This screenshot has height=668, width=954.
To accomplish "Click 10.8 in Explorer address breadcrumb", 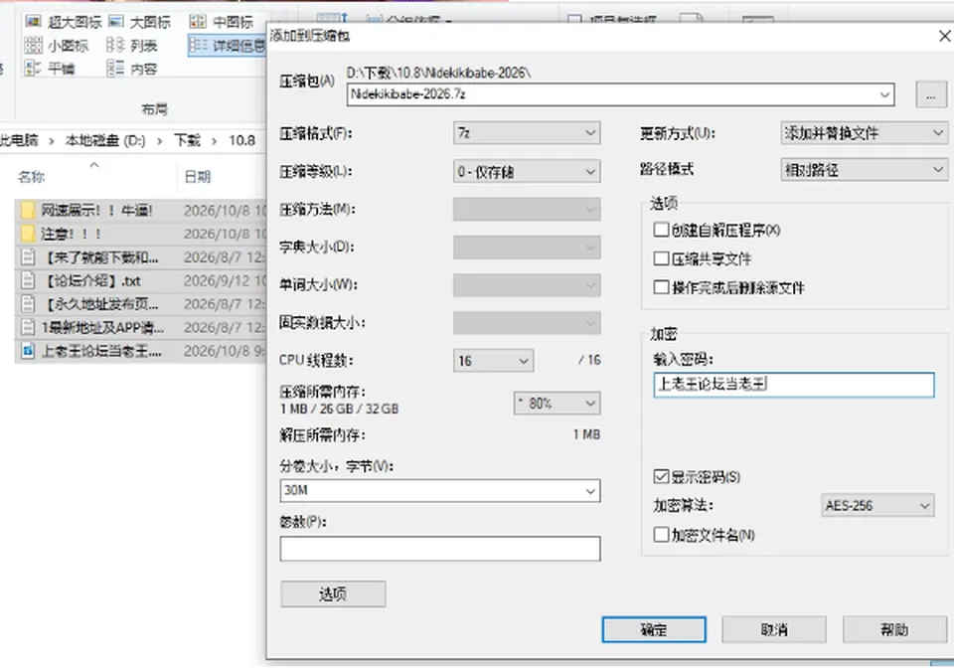I will [x=241, y=140].
